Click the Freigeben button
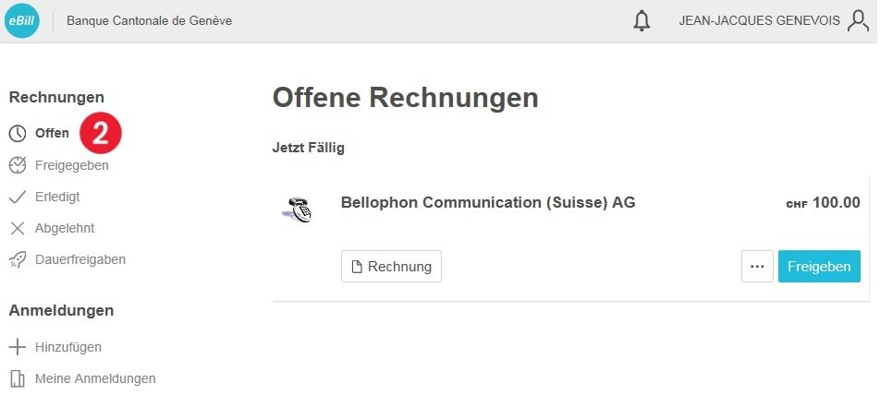Screen dimensions: 880x395 pos(819,266)
